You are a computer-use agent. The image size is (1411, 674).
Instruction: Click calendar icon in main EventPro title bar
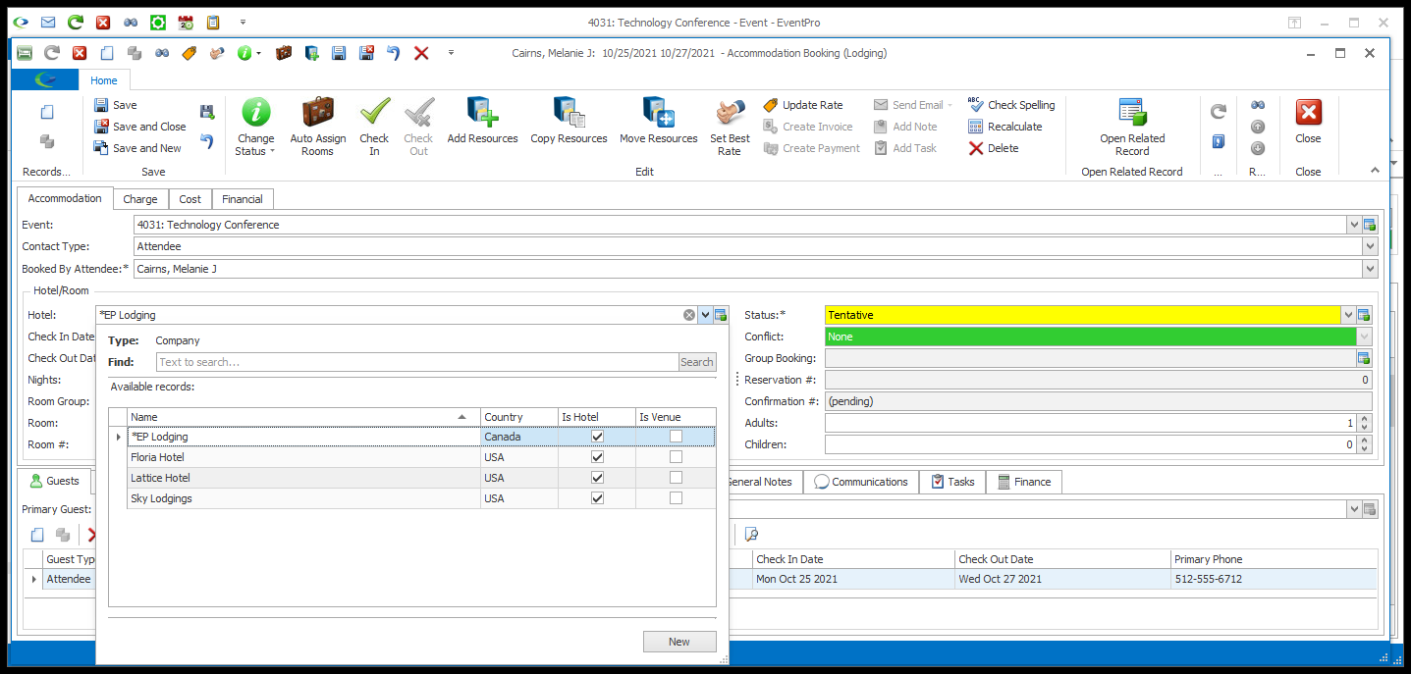coord(186,22)
